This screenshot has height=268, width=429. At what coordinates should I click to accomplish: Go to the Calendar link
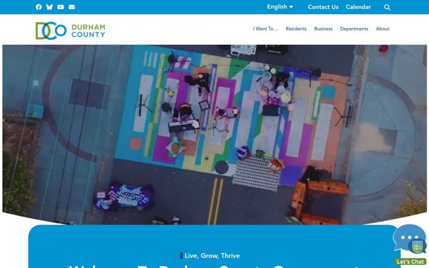[358, 7]
